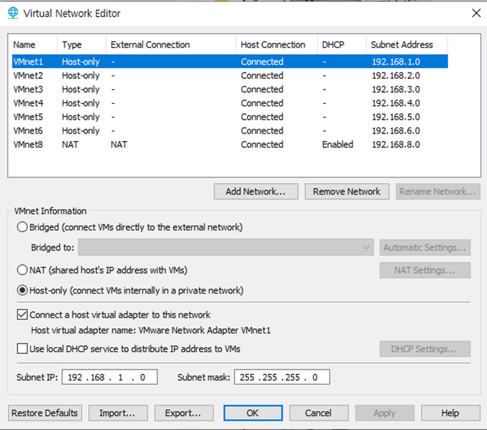Enable Use local DHCP service checkbox
This screenshot has height=430, width=487.
(23, 349)
